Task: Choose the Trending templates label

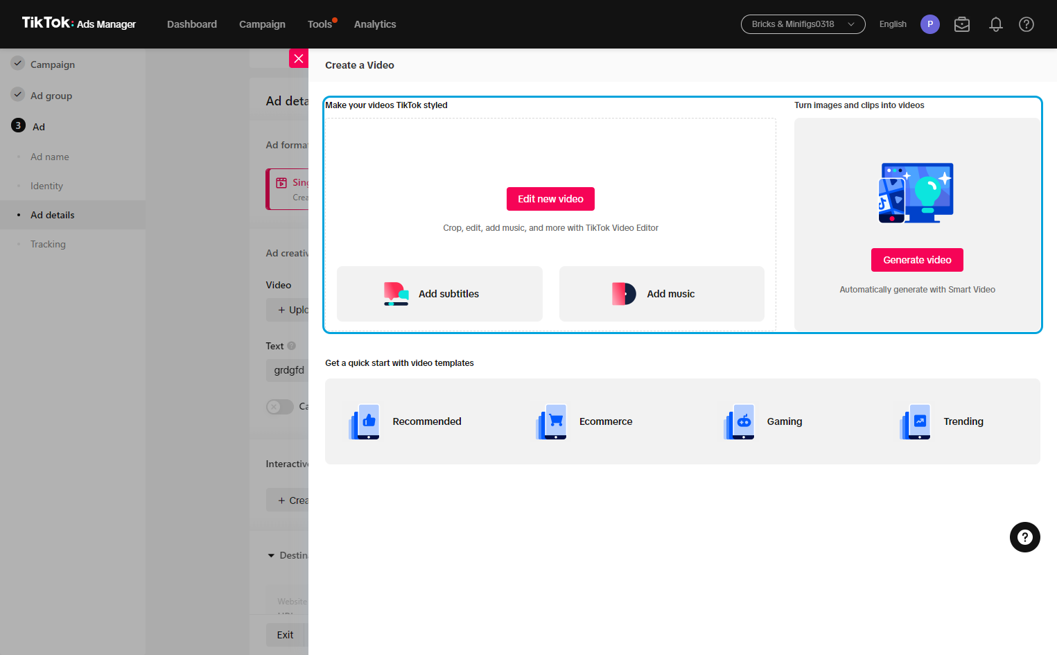Action: coord(963,421)
